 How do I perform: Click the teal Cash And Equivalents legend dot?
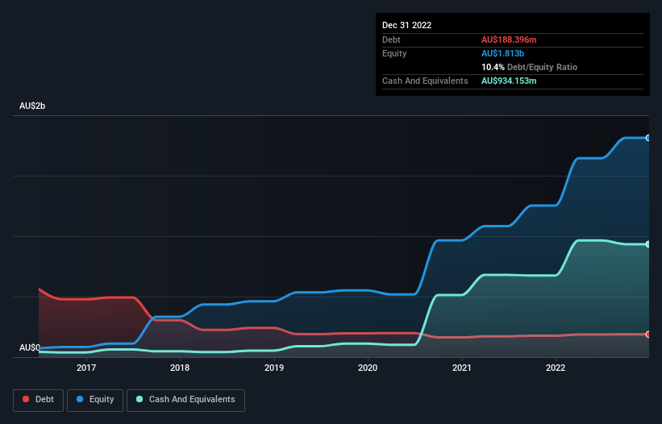[139, 399]
